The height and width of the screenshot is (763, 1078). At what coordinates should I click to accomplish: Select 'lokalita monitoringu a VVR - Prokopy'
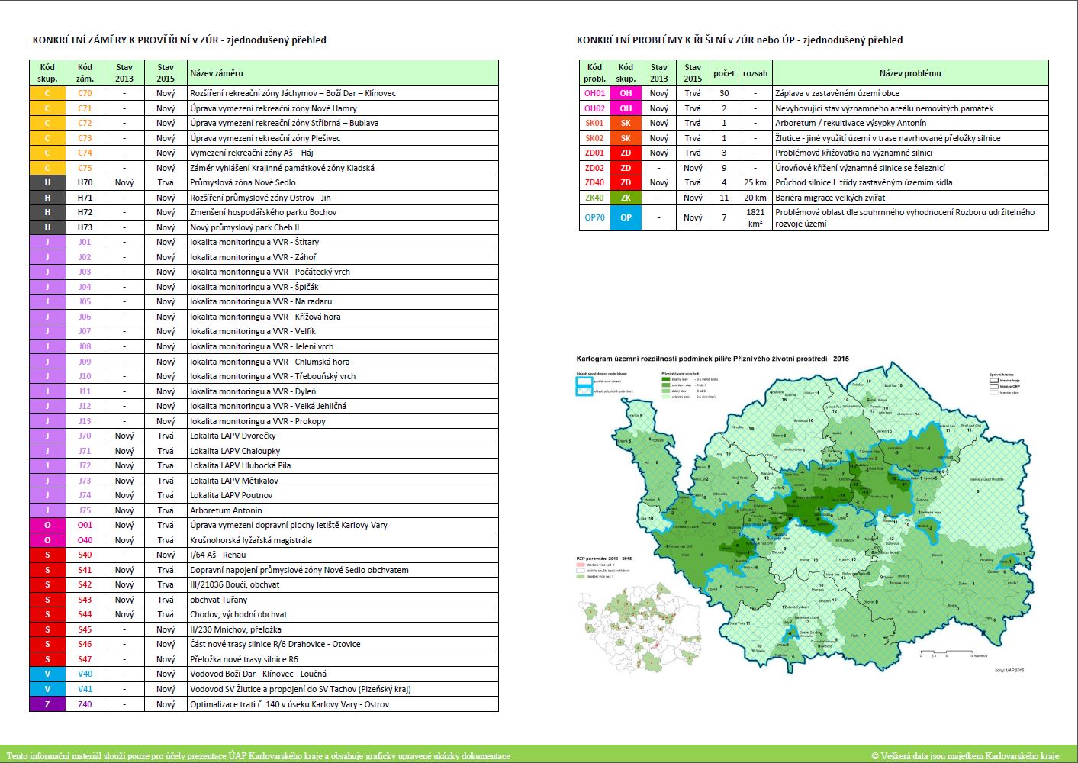258,421
